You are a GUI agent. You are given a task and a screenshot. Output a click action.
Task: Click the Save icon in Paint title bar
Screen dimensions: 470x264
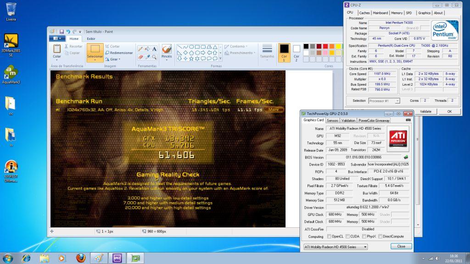pyautogui.click(x=62, y=32)
